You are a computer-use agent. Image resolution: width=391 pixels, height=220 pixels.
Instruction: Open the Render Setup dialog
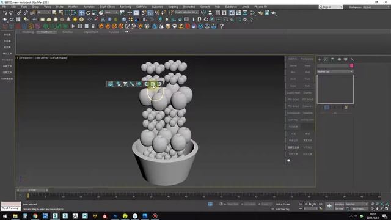260,12
